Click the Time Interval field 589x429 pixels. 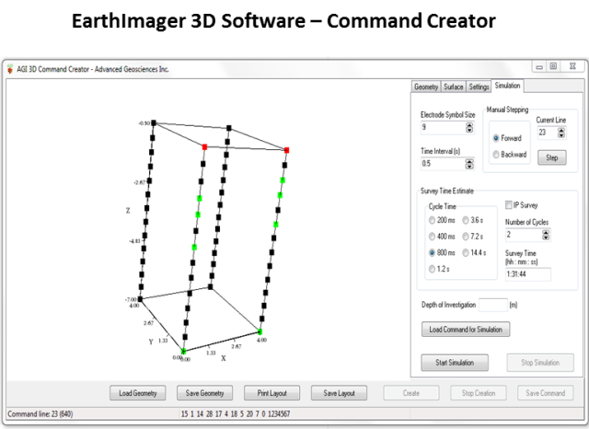coord(443,164)
